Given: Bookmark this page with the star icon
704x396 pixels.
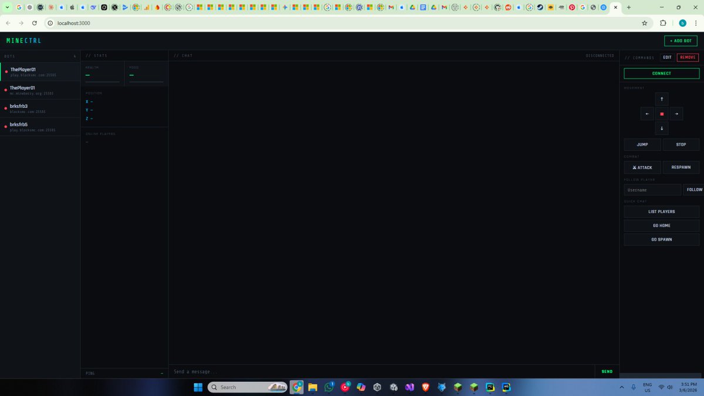Looking at the screenshot, I should pyautogui.click(x=645, y=23).
